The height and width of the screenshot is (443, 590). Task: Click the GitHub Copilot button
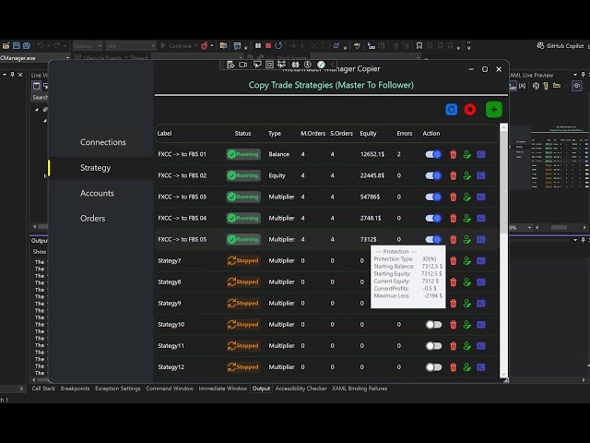point(560,45)
